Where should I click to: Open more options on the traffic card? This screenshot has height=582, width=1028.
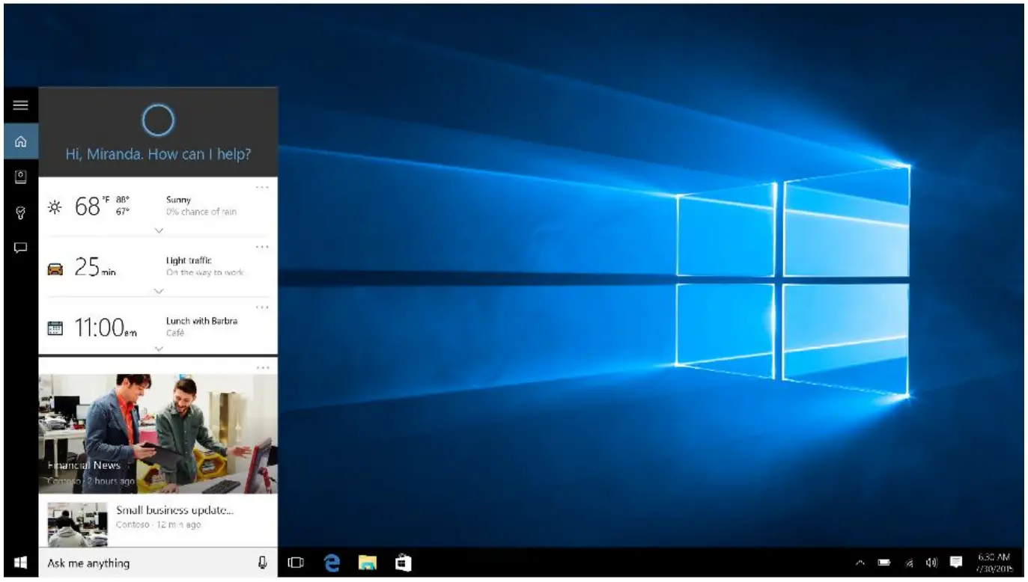pyautogui.click(x=262, y=246)
